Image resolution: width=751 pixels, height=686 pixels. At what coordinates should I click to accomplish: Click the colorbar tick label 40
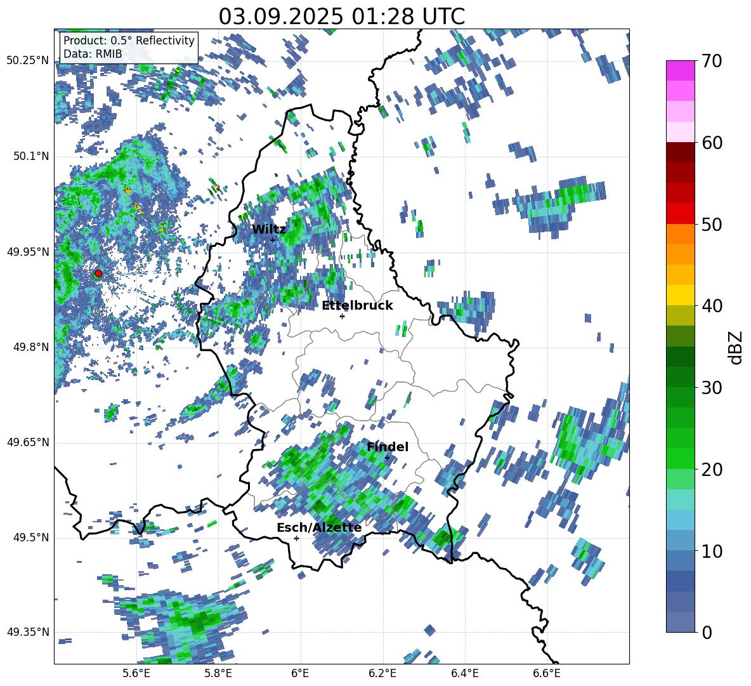[x=712, y=306]
